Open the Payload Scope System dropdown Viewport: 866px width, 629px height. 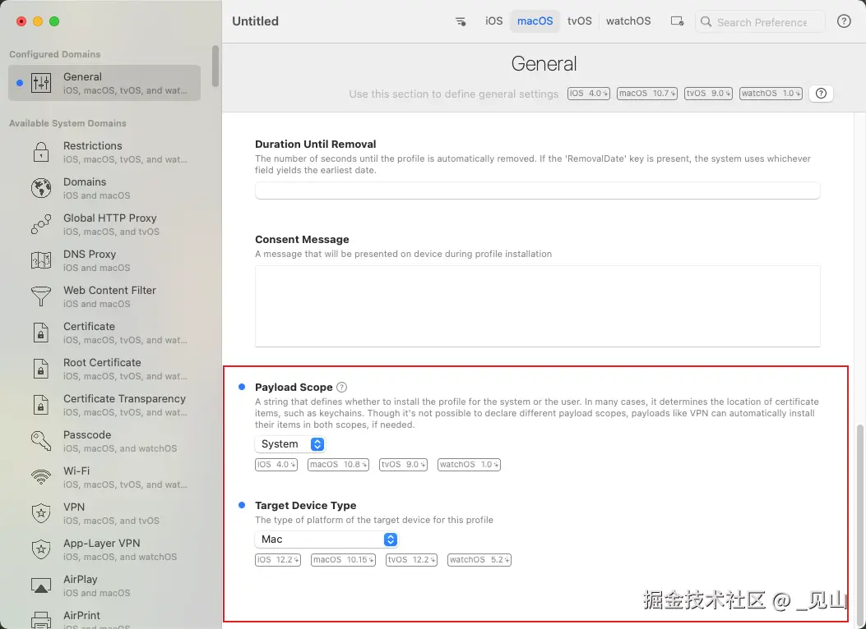click(x=290, y=444)
